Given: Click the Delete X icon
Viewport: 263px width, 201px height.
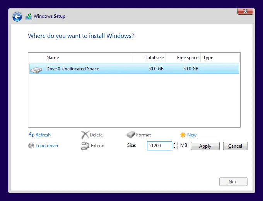Looking at the screenshot, I should tap(85, 135).
